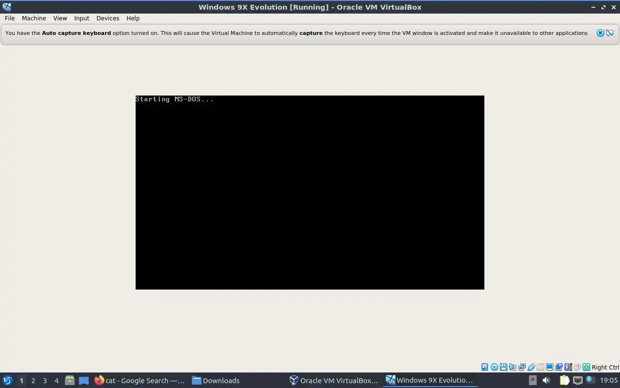Click the hard disk activity indicator

click(484, 367)
